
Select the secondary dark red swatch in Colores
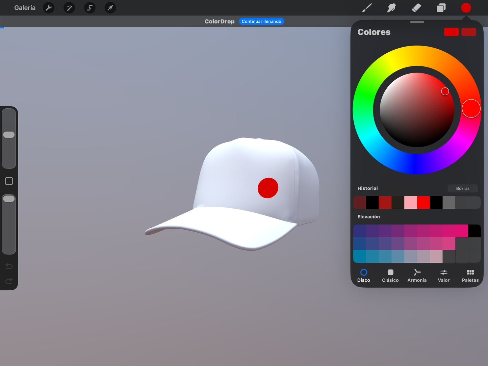(469, 32)
